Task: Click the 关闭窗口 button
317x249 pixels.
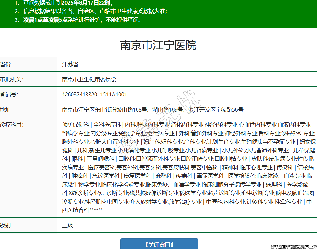Action: [159, 244]
